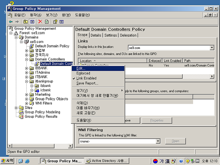Click the Default Domain Policy scroll icon
The image size is (220, 165).
tap(32, 46)
